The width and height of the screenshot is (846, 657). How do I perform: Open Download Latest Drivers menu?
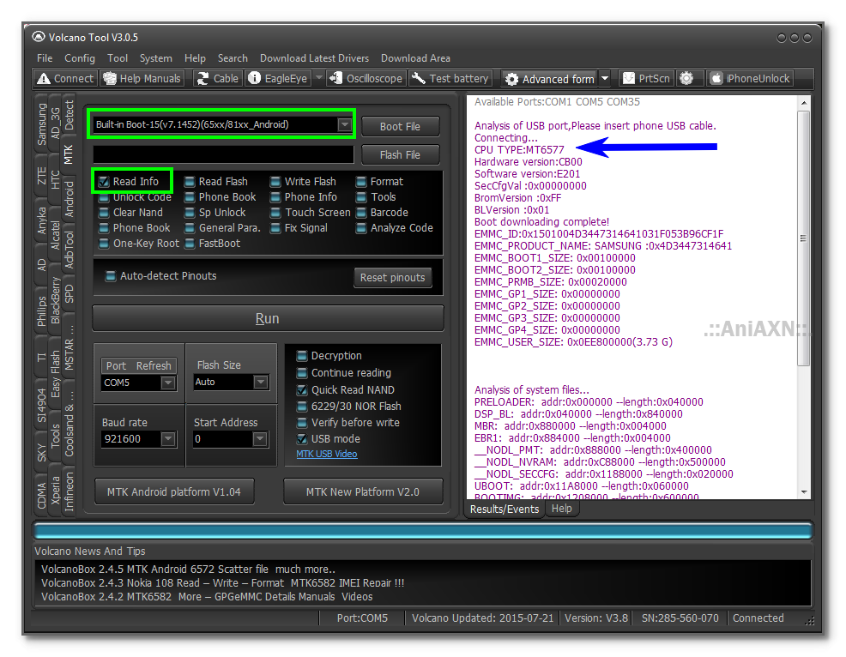(315, 58)
